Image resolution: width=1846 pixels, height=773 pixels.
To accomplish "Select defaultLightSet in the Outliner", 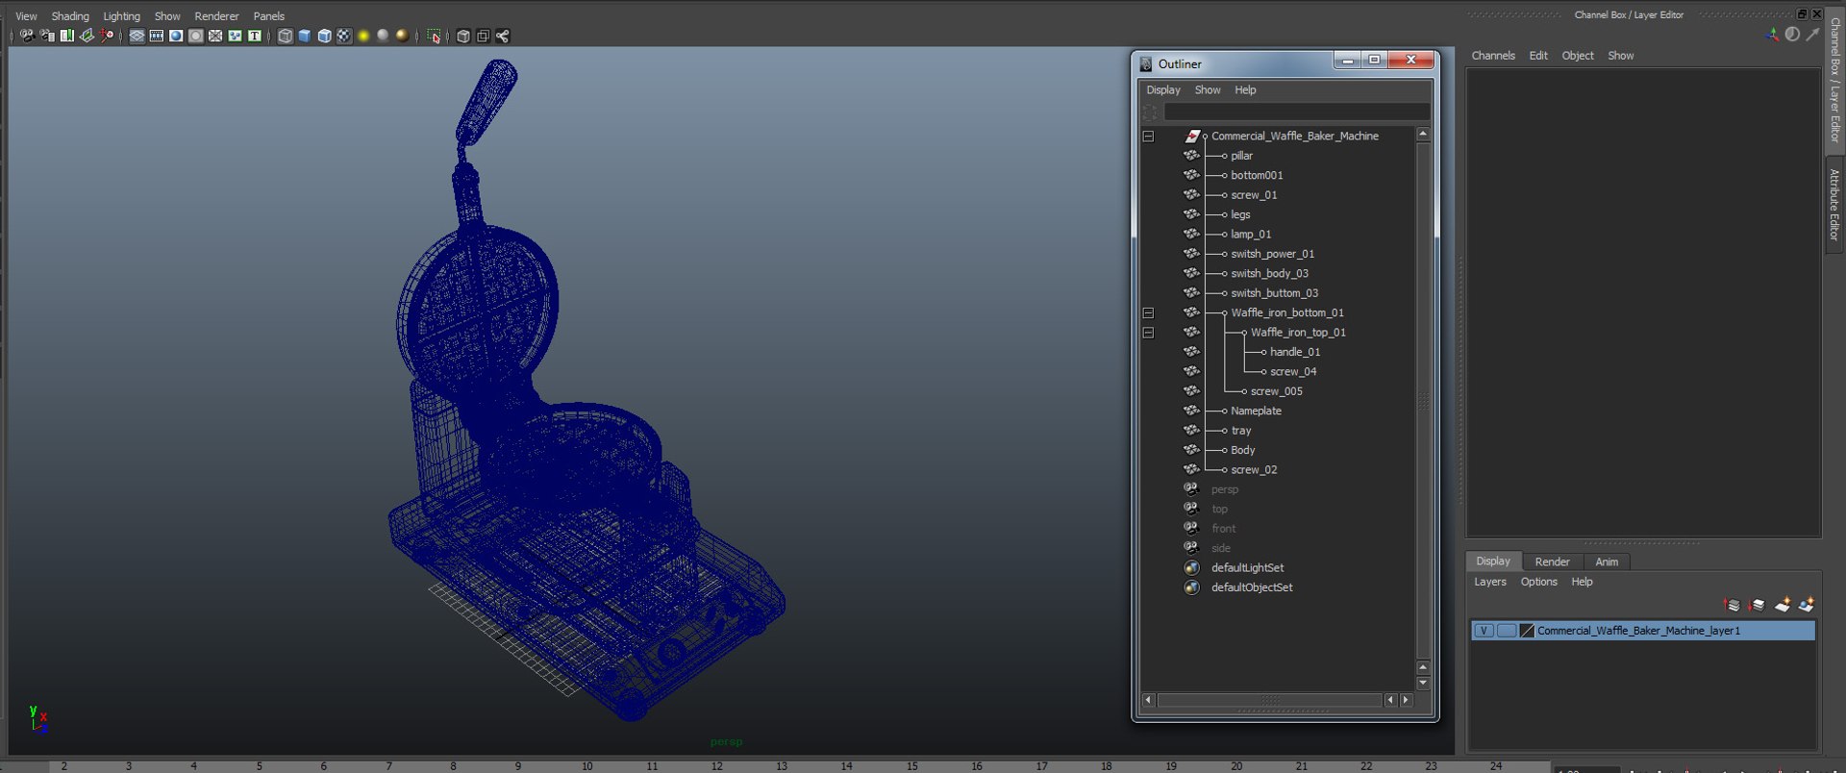I will click(x=1247, y=568).
